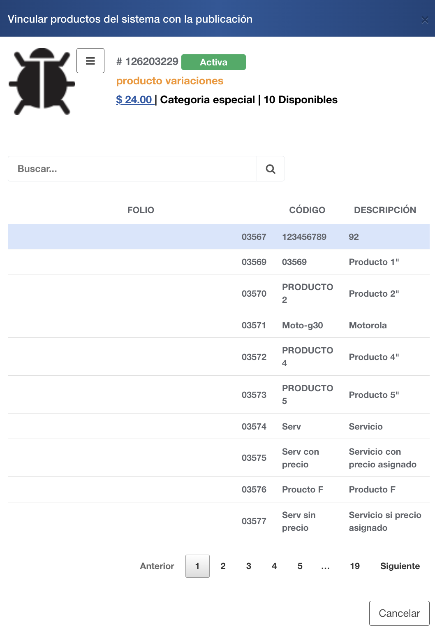
Task: Click Siguiente to go to the next page
Action: click(400, 566)
